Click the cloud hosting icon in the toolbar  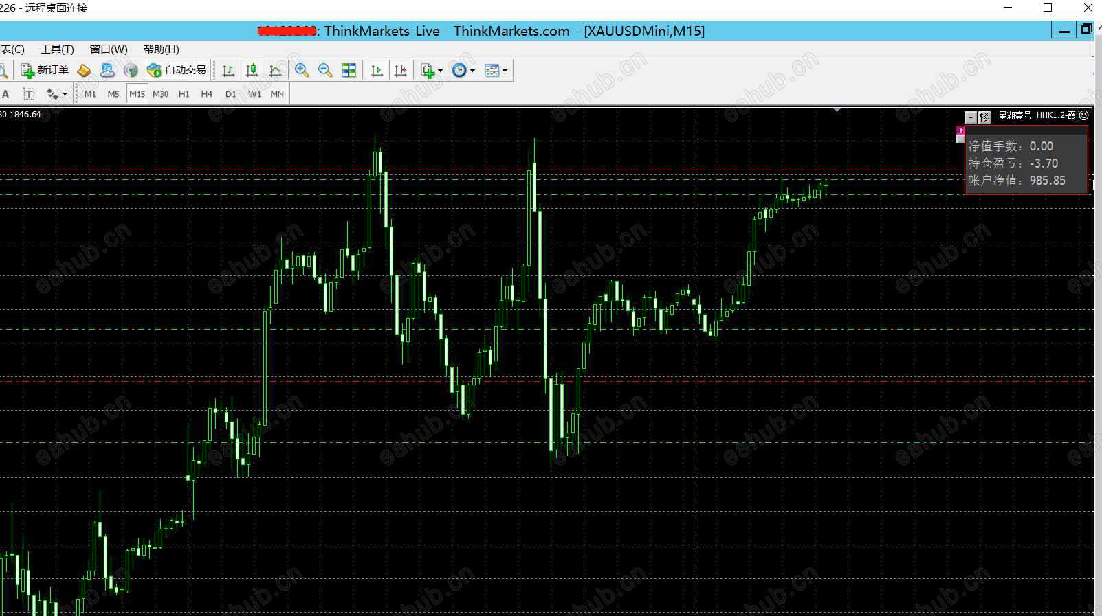[107, 70]
